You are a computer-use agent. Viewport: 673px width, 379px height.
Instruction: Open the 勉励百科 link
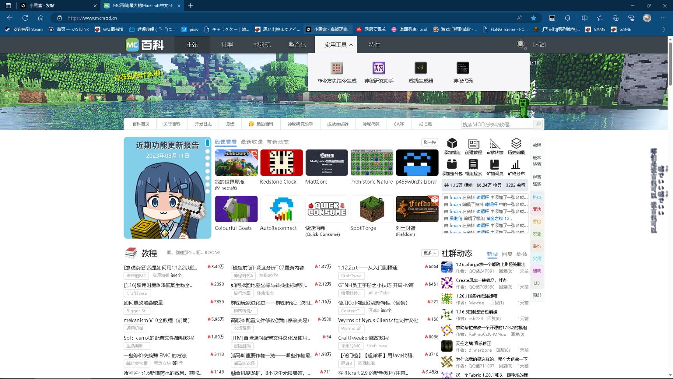pos(261,124)
